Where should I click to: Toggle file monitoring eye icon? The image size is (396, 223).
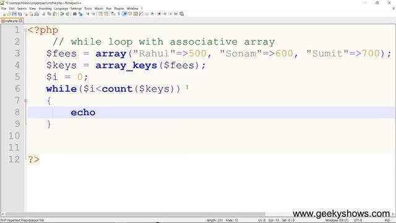pyautogui.click(x=152, y=14)
